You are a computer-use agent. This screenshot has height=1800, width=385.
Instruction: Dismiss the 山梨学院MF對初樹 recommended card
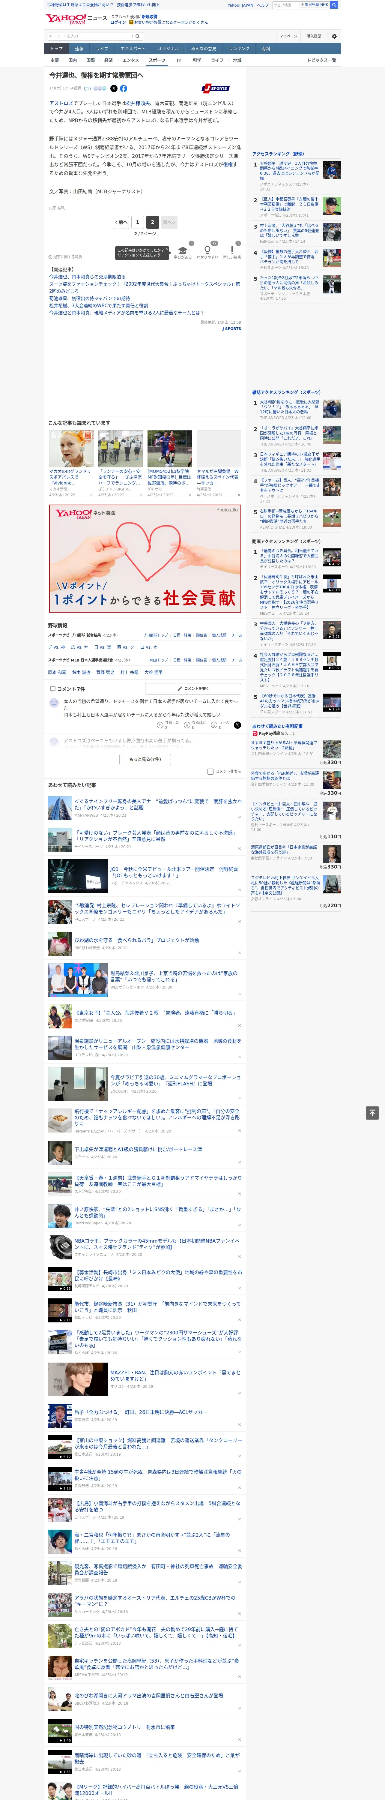point(190,495)
